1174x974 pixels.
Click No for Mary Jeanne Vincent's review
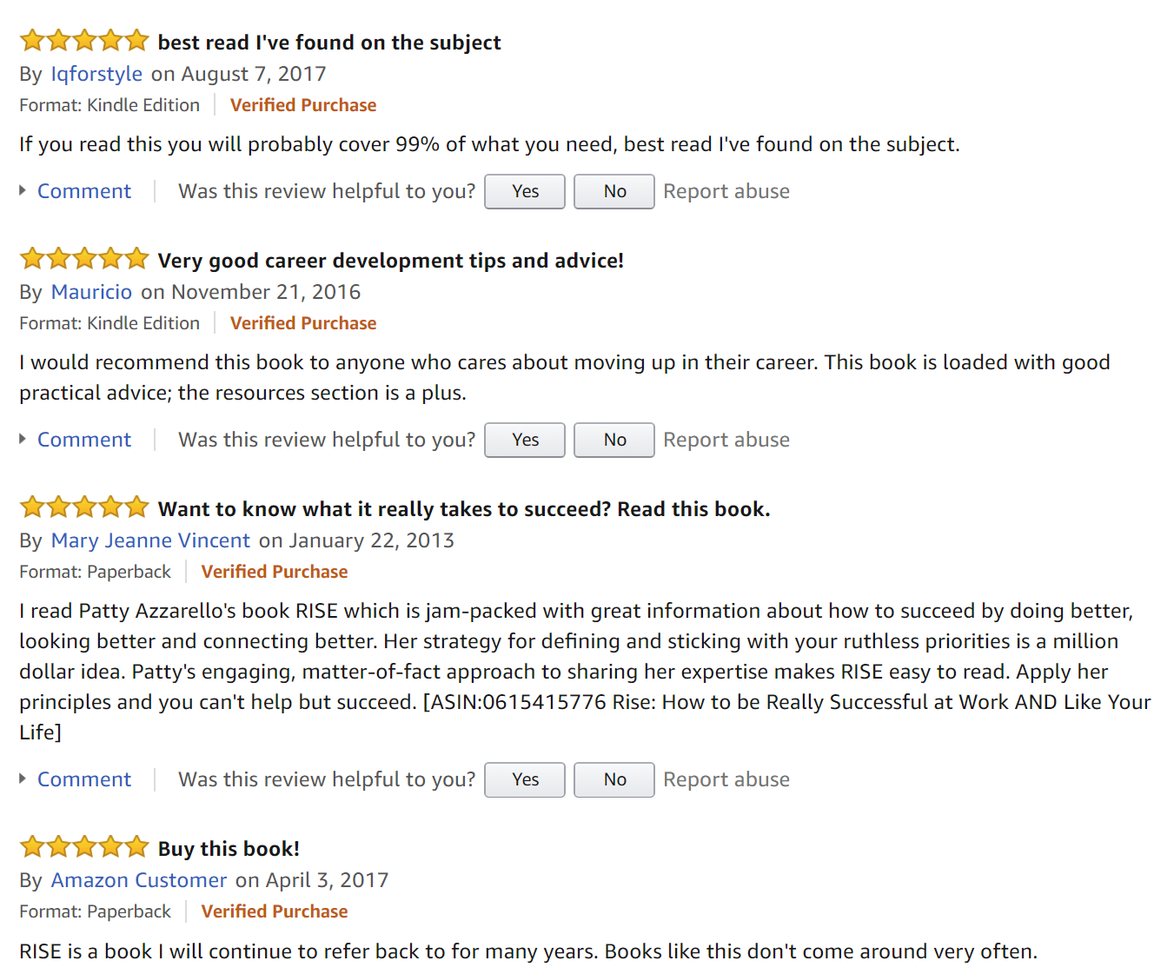tap(614, 779)
